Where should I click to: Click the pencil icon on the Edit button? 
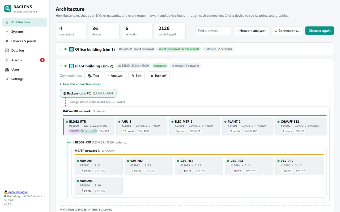[x=133, y=76]
